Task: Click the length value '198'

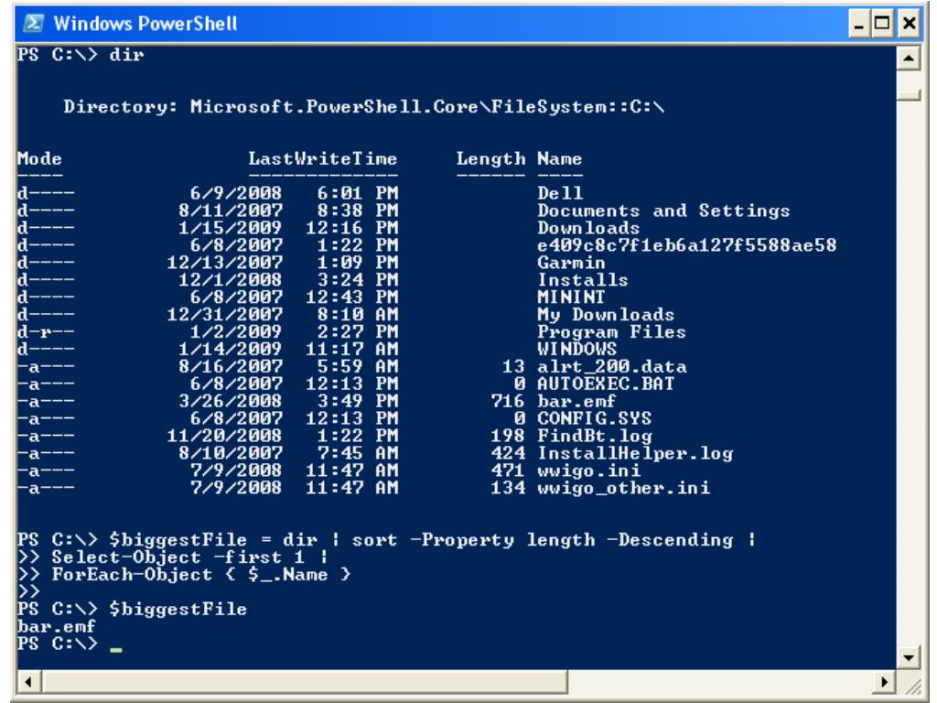Action: click(x=508, y=436)
